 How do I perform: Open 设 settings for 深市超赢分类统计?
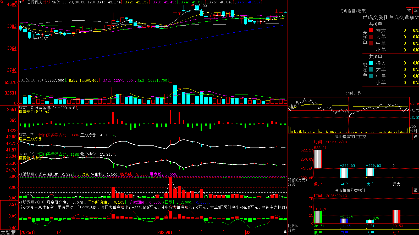(416, 190)
